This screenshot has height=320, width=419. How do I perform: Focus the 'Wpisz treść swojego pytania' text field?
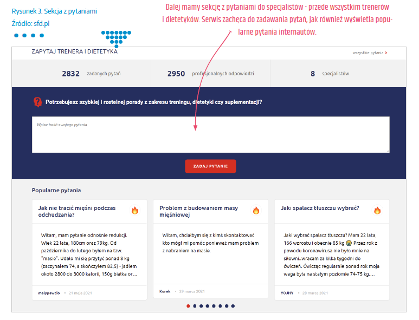coord(210,134)
